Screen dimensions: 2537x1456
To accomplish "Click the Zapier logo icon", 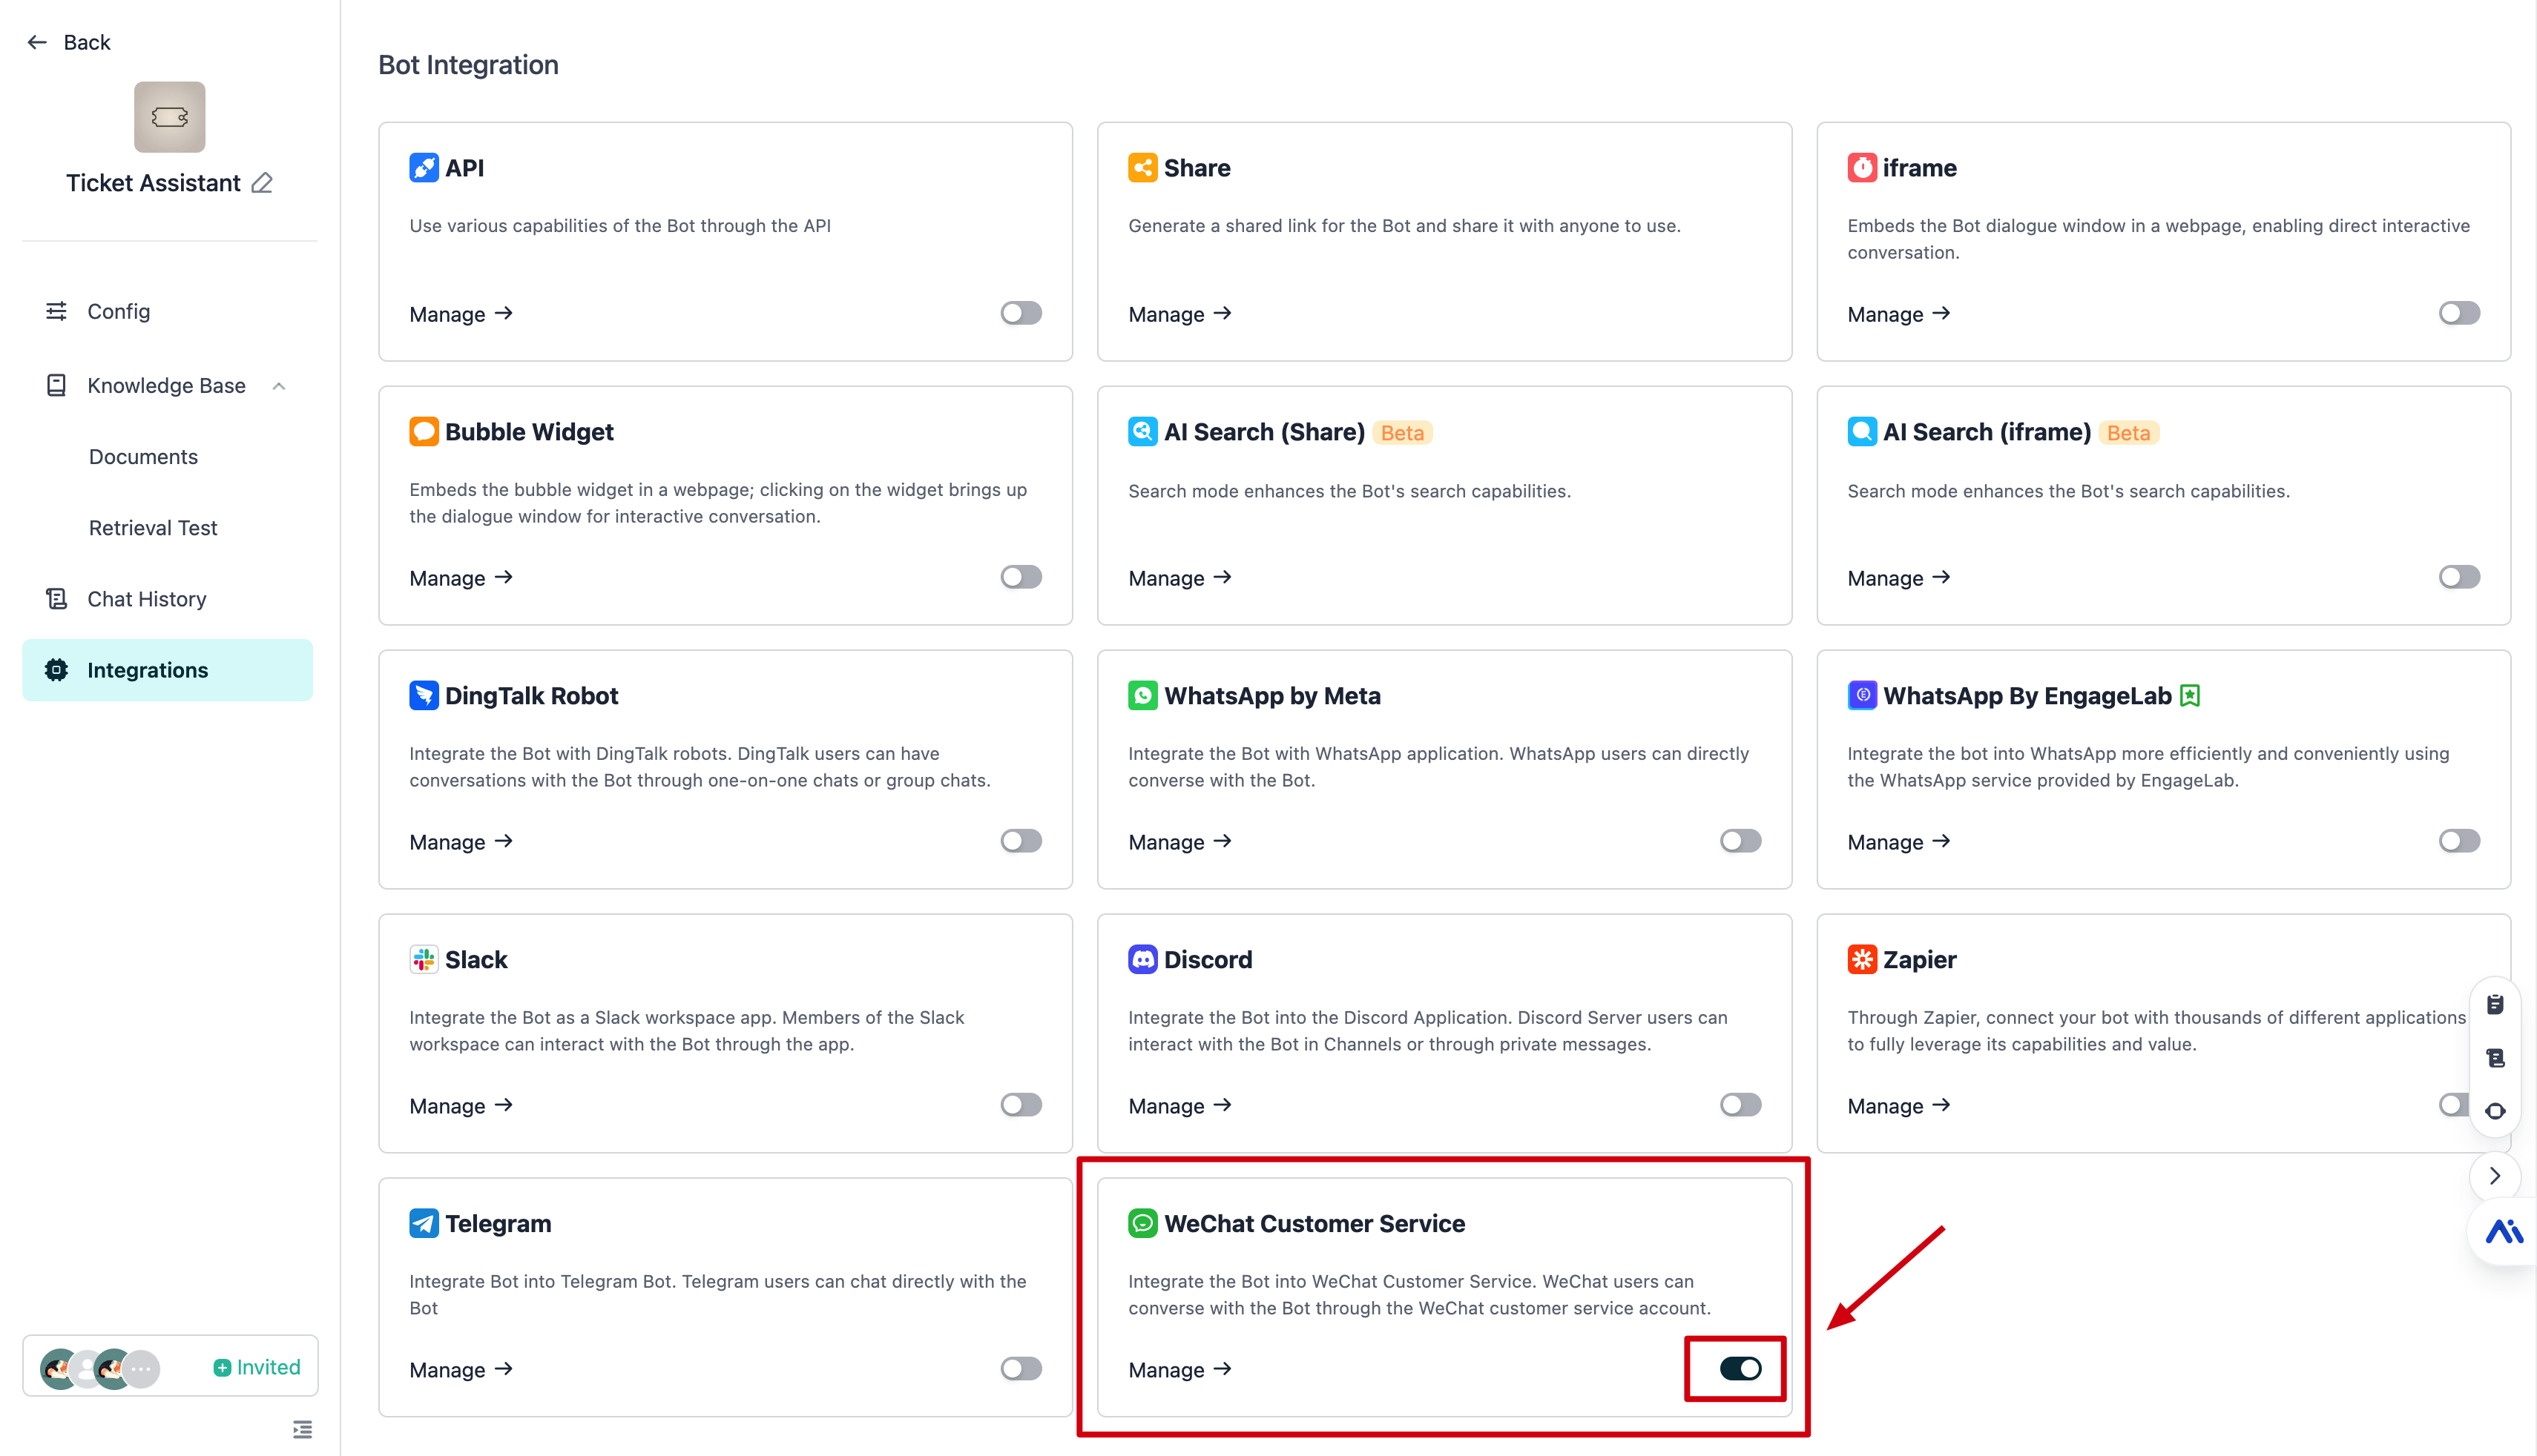I will pyautogui.click(x=1862, y=959).
